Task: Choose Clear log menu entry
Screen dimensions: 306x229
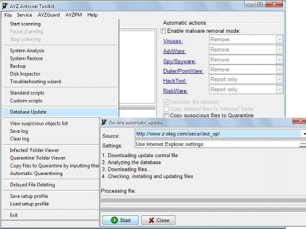Action: [x=51, y=139]
